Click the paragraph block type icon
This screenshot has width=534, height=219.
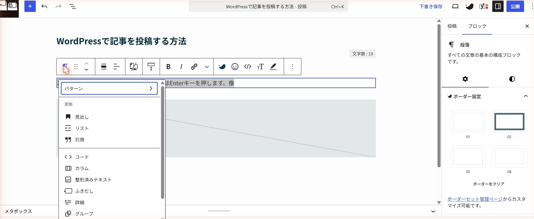point(65,67)
